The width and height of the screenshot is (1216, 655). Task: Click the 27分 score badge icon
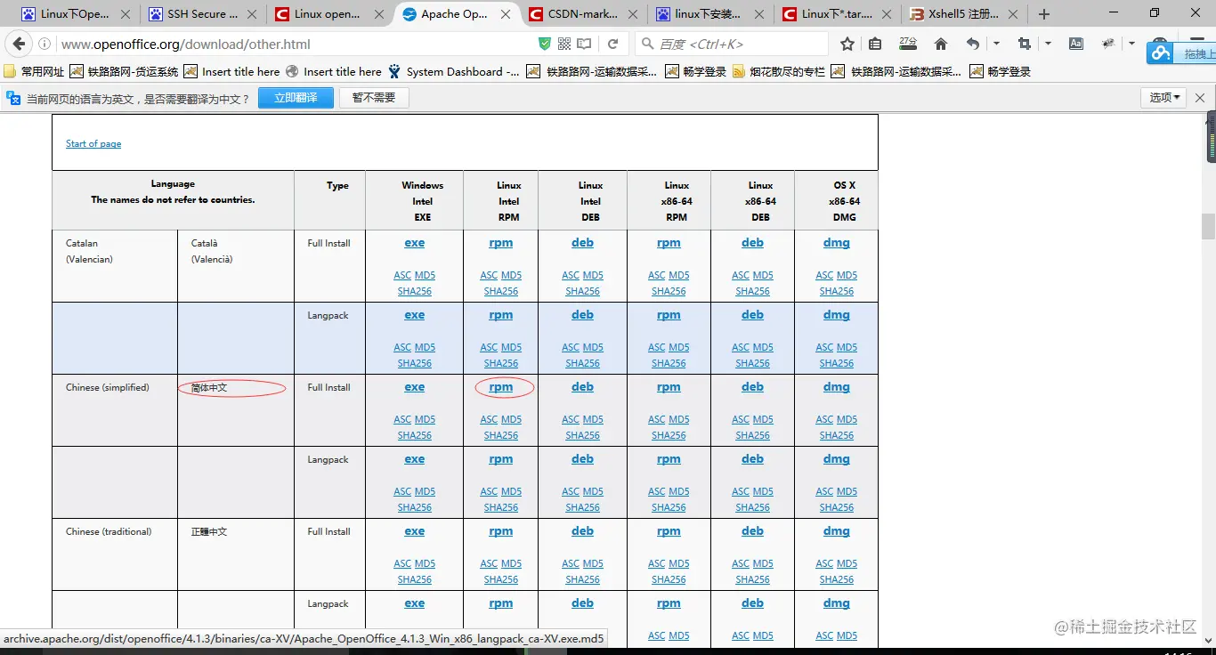pos(908,43)
